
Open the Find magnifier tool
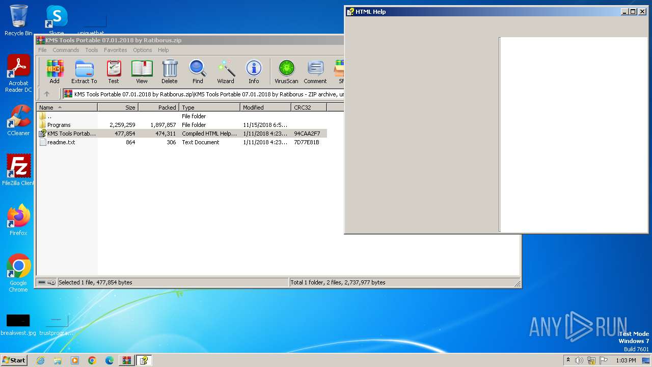click(x=198, y=71)
